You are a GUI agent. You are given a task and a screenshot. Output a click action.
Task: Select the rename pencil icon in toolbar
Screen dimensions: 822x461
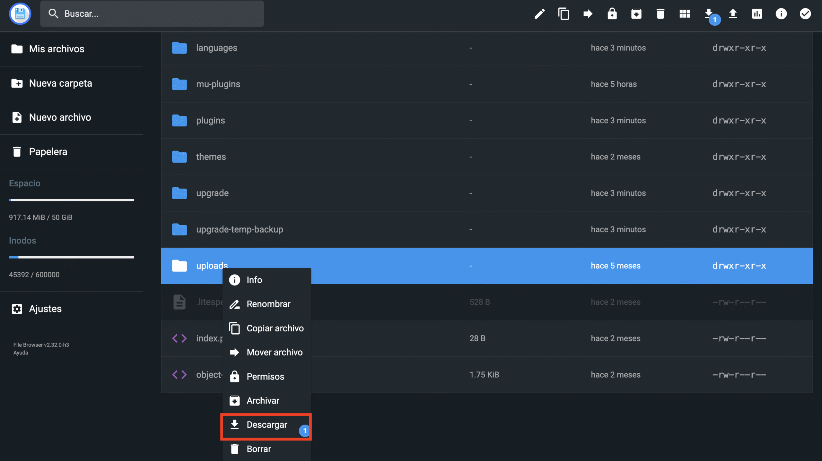(x=540, y=14)
